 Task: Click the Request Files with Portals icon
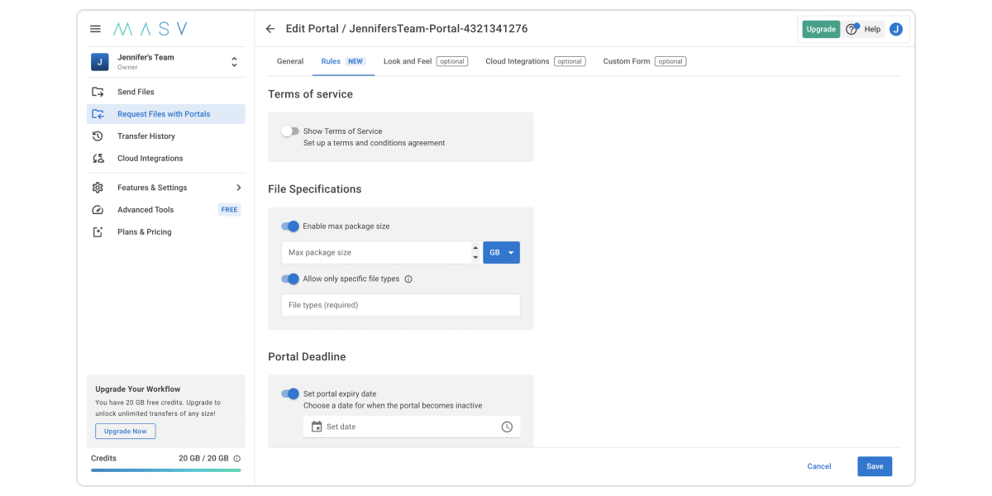pos(98,114)
